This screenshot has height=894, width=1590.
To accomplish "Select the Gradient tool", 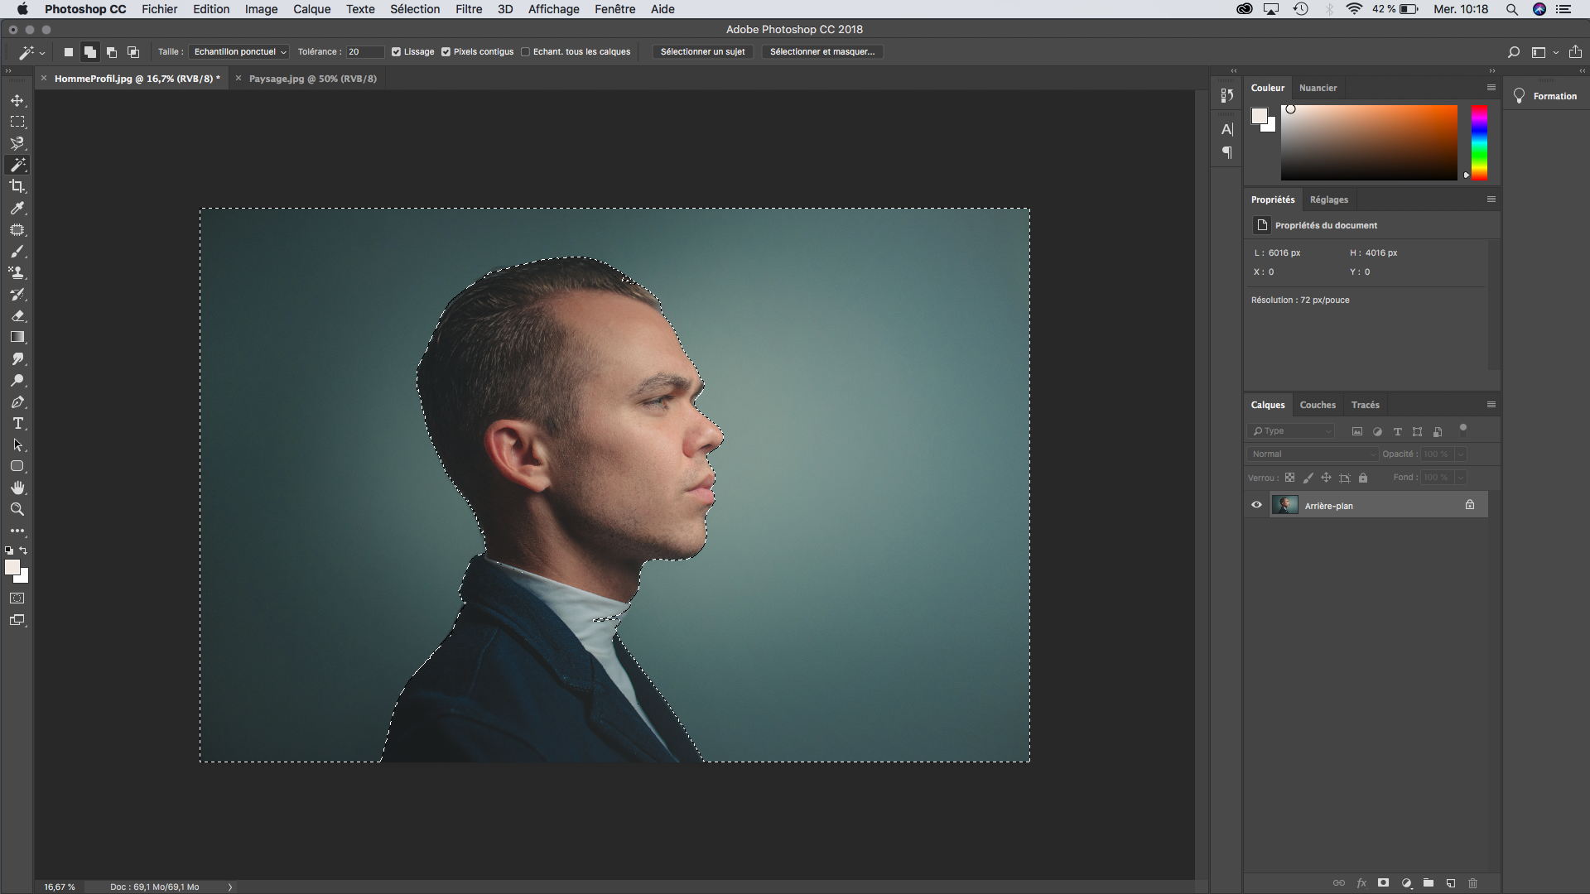I will click(x=17, y=337).
